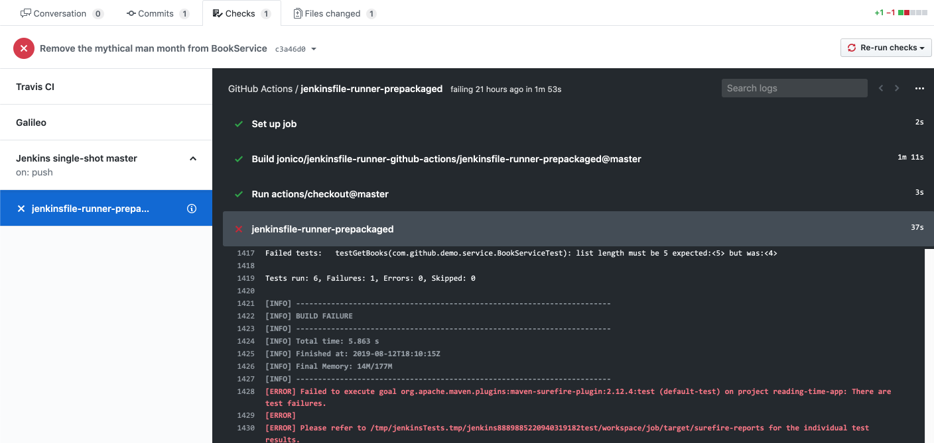This screenshot has width=934, height=443.
Task: Click the red failed status icon beside the commit title
Action: (x=24, y=48)
